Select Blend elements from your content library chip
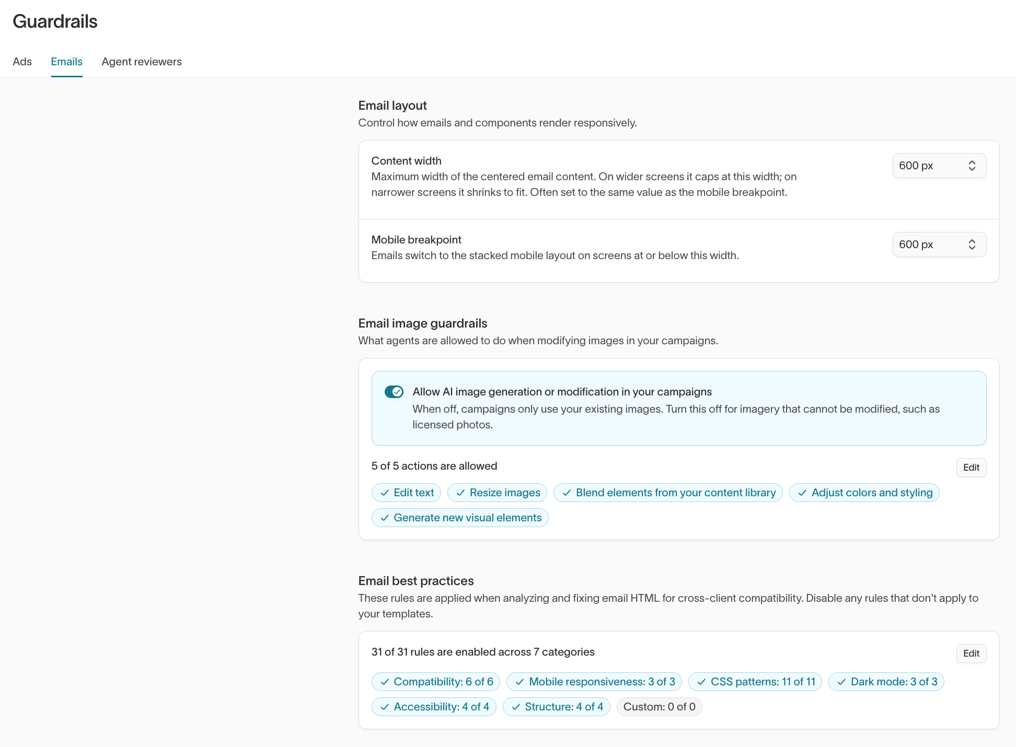 click(668, 493)
